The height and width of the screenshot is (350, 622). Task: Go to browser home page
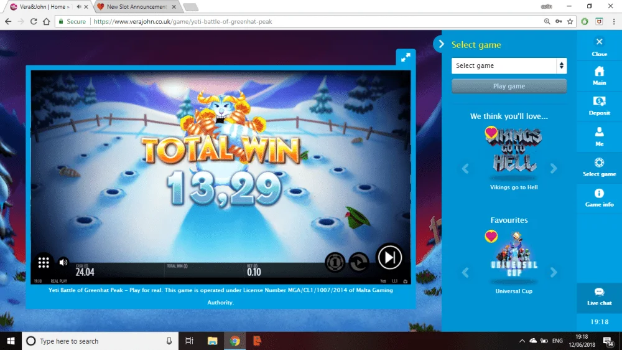(47, 21)
